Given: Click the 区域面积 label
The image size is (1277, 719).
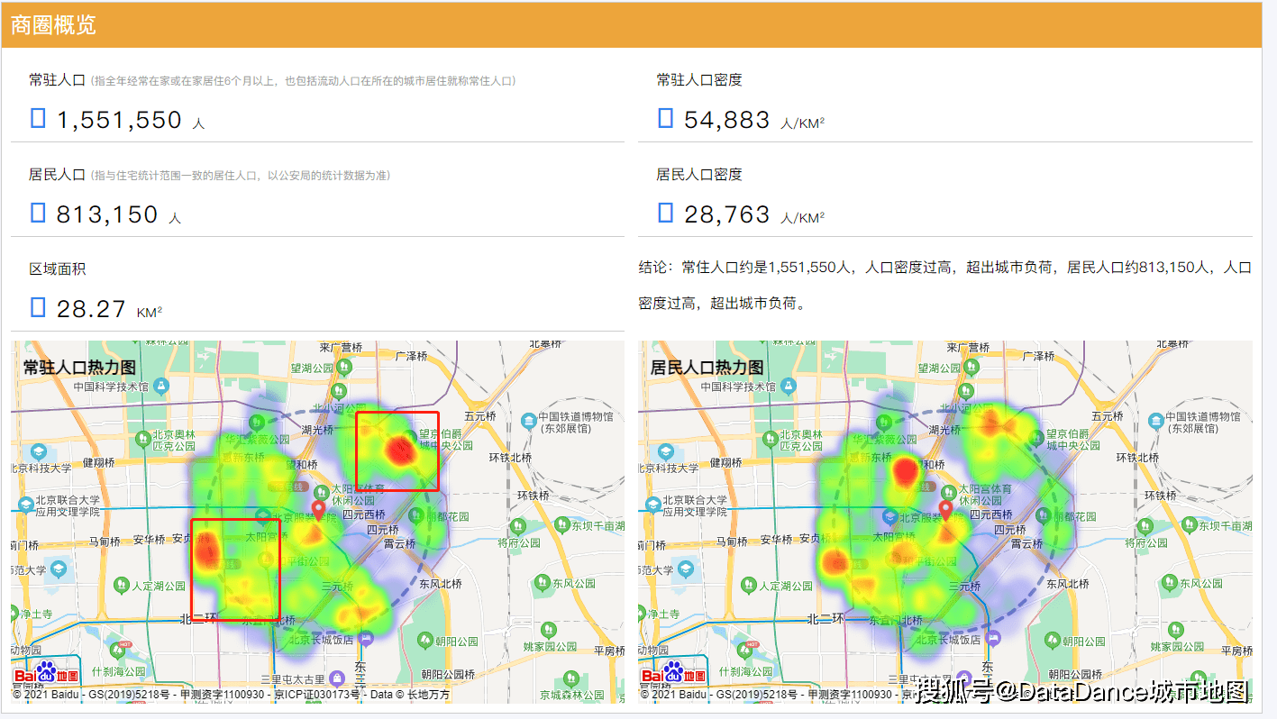Looking at the screenshot, I should coord(58,269).
